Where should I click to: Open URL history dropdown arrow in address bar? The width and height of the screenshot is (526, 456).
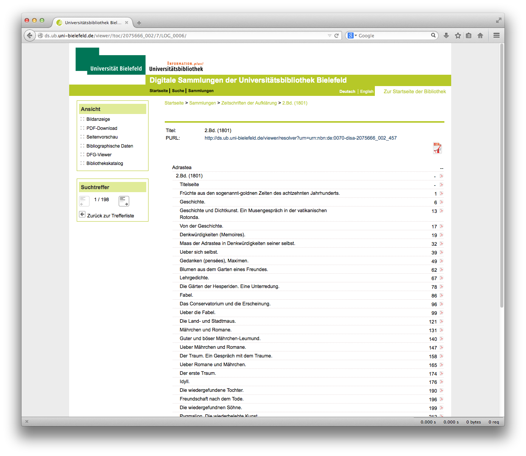coord(330,35)
